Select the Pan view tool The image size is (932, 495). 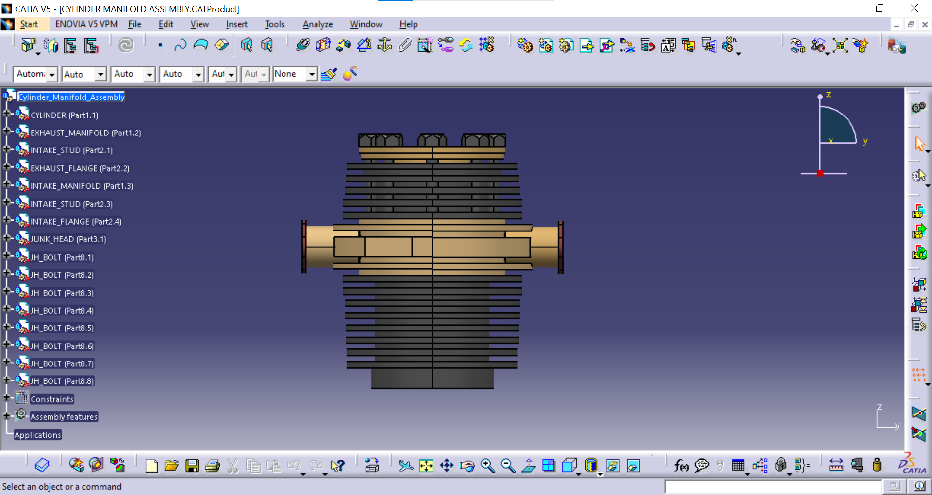coord(447,466)
